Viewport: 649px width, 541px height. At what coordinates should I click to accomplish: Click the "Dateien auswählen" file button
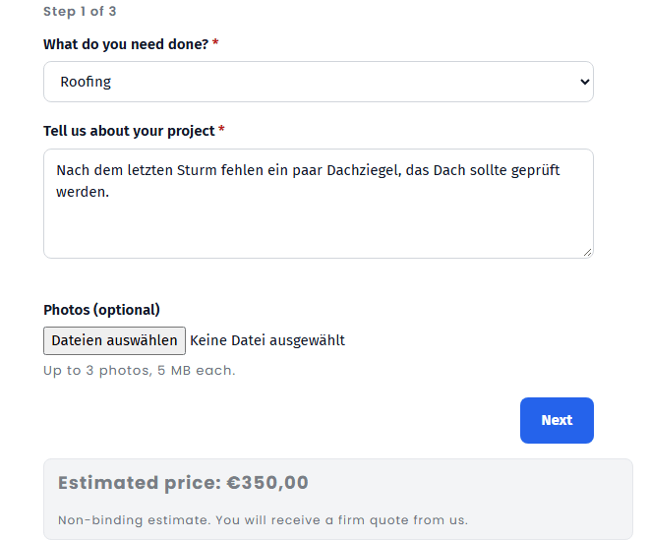[x=114, y=340]
